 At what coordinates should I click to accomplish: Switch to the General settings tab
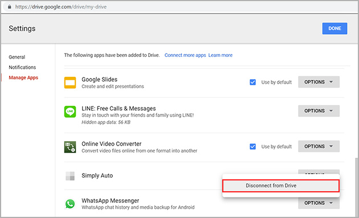click(17, 57)
